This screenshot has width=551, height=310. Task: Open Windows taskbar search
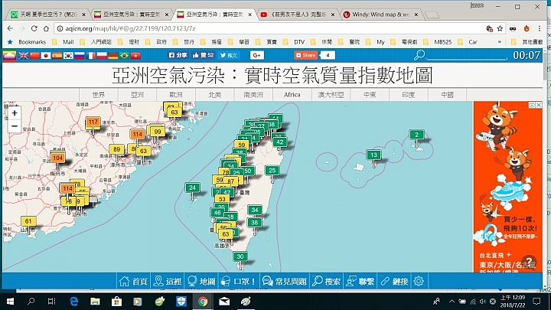31,302
